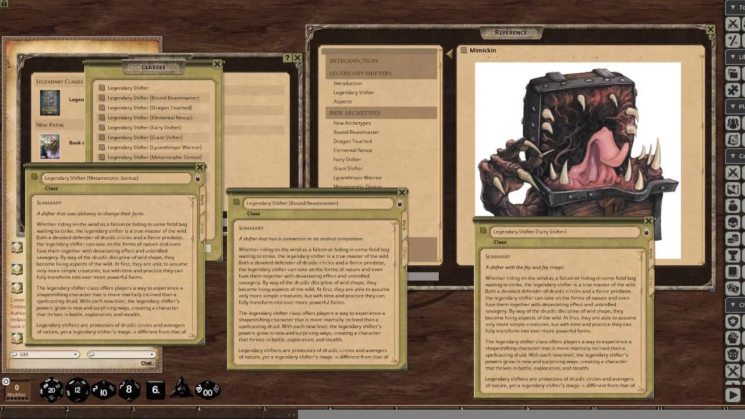Roll the d8 die
745x419 pixels.
coord(129,389)
